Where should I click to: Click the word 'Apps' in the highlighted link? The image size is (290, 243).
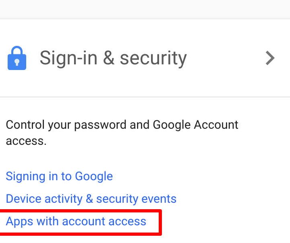[19, 222]
